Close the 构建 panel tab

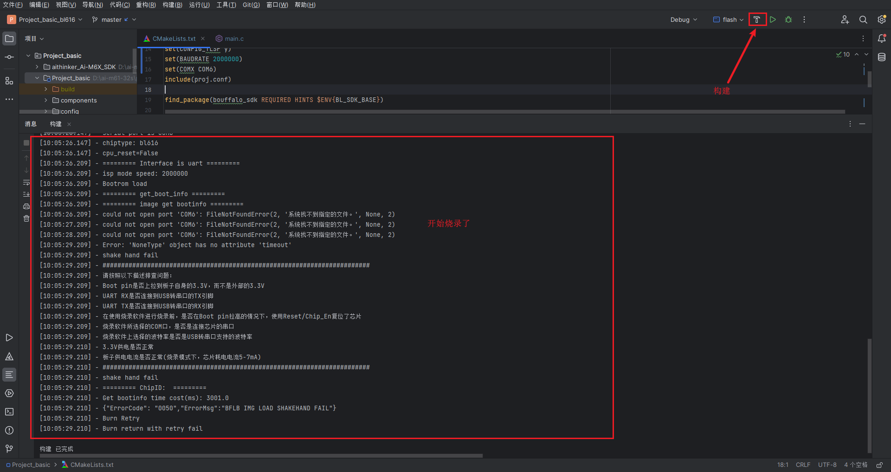click(x=69, y=124)
